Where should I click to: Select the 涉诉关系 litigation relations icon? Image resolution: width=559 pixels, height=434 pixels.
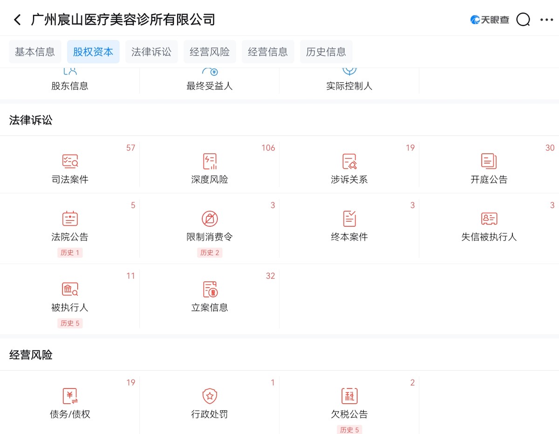click(349, 162)
